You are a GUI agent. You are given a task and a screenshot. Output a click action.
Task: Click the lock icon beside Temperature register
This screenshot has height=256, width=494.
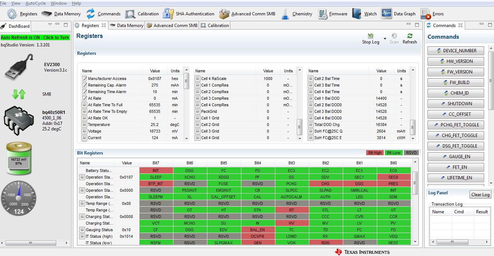84,125
